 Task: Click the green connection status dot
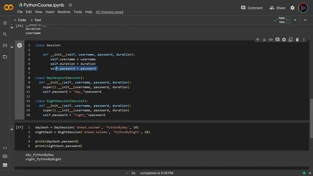(304, 173)
